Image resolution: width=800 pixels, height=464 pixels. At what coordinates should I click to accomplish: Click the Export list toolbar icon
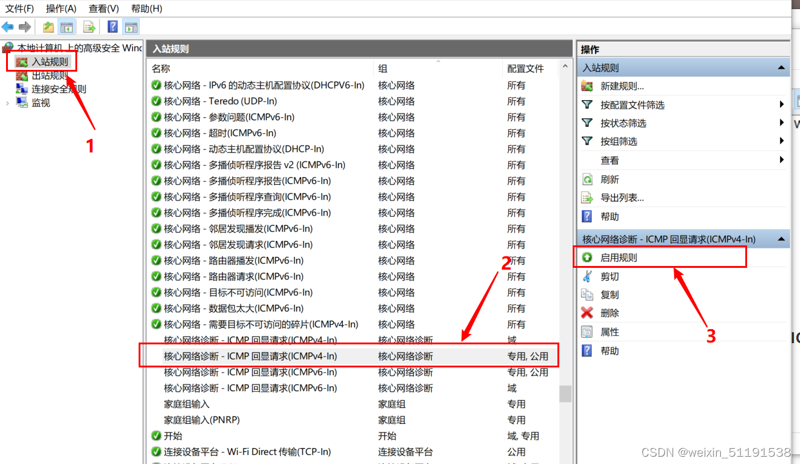click(89, 27)
